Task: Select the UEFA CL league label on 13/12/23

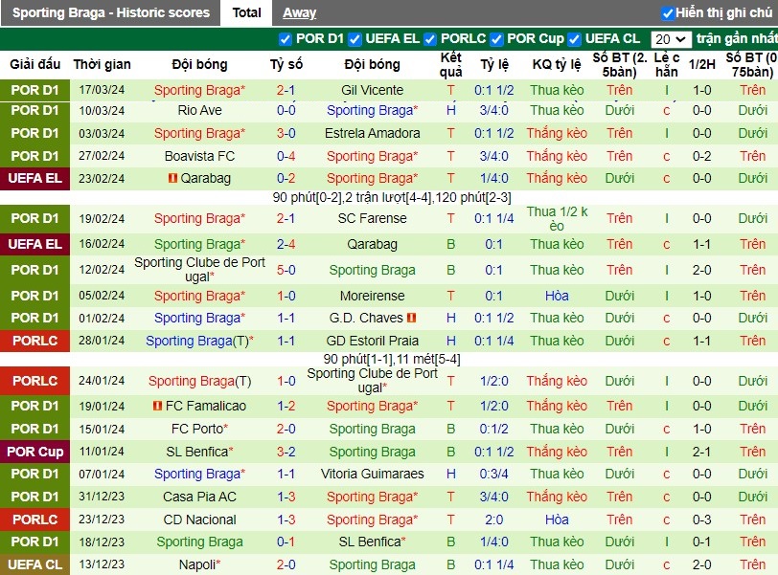Action: [34, 564]
